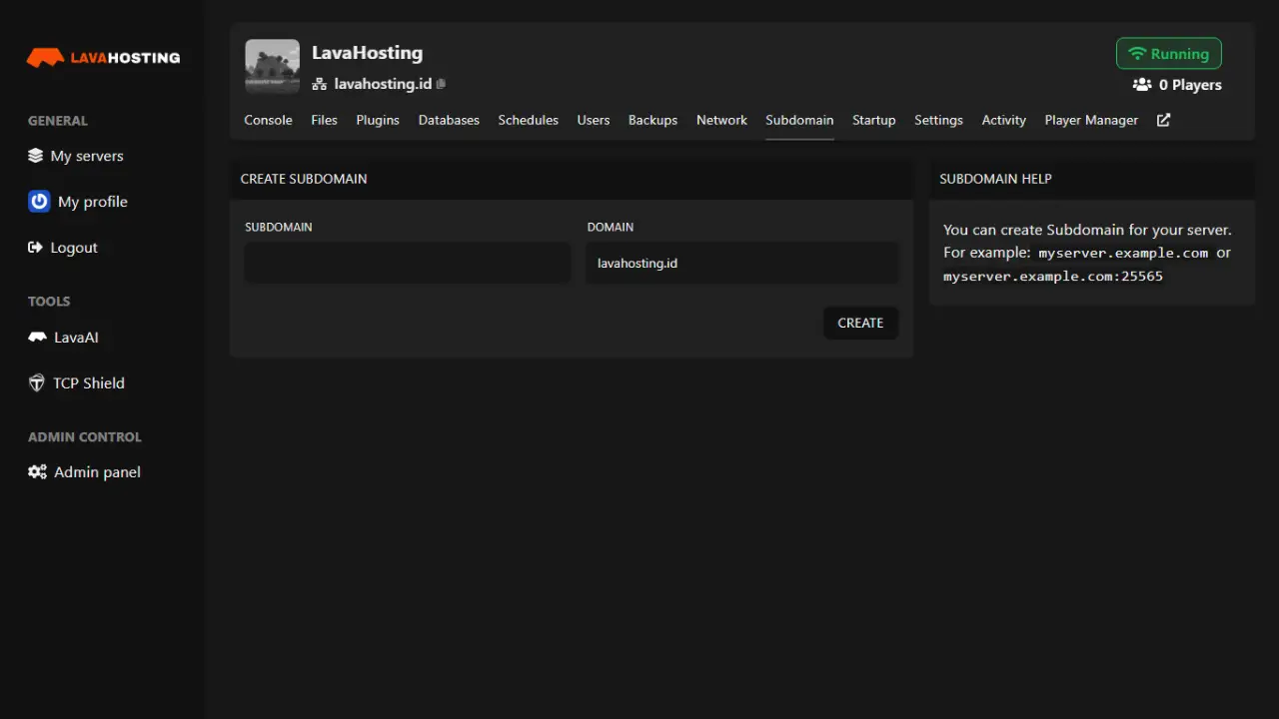Viewport: 1279px width, 719px height.
Task: Click the My profile avatar icon
Action: (38, 201)
